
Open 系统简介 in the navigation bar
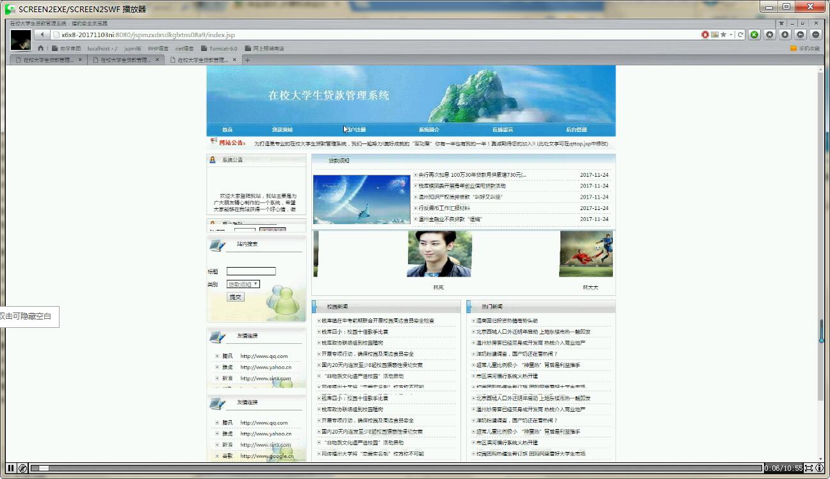429,129
